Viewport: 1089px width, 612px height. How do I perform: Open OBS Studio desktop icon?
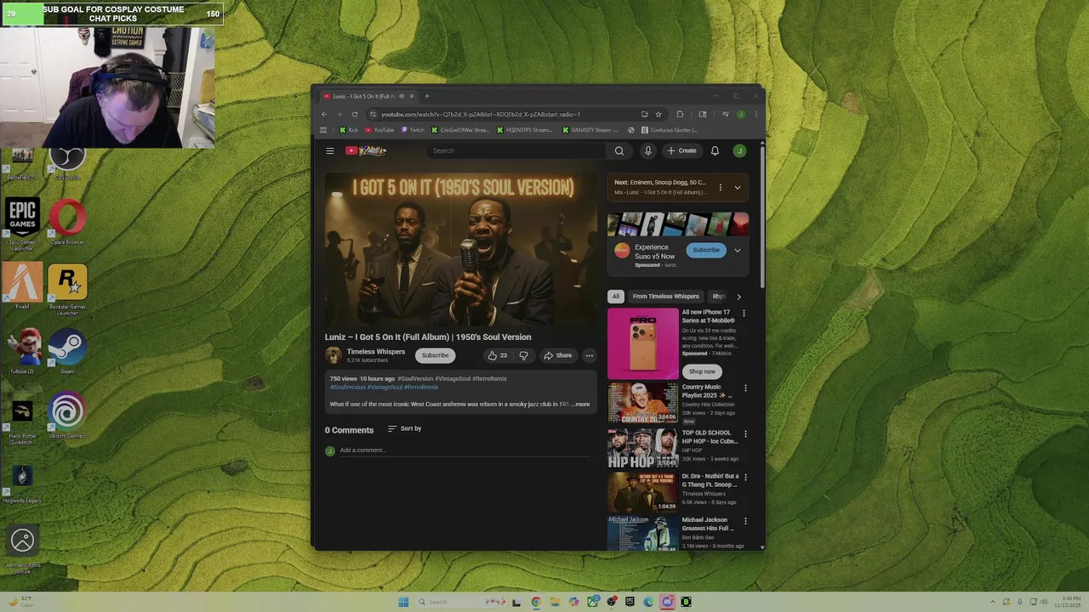tap(67, 161)
